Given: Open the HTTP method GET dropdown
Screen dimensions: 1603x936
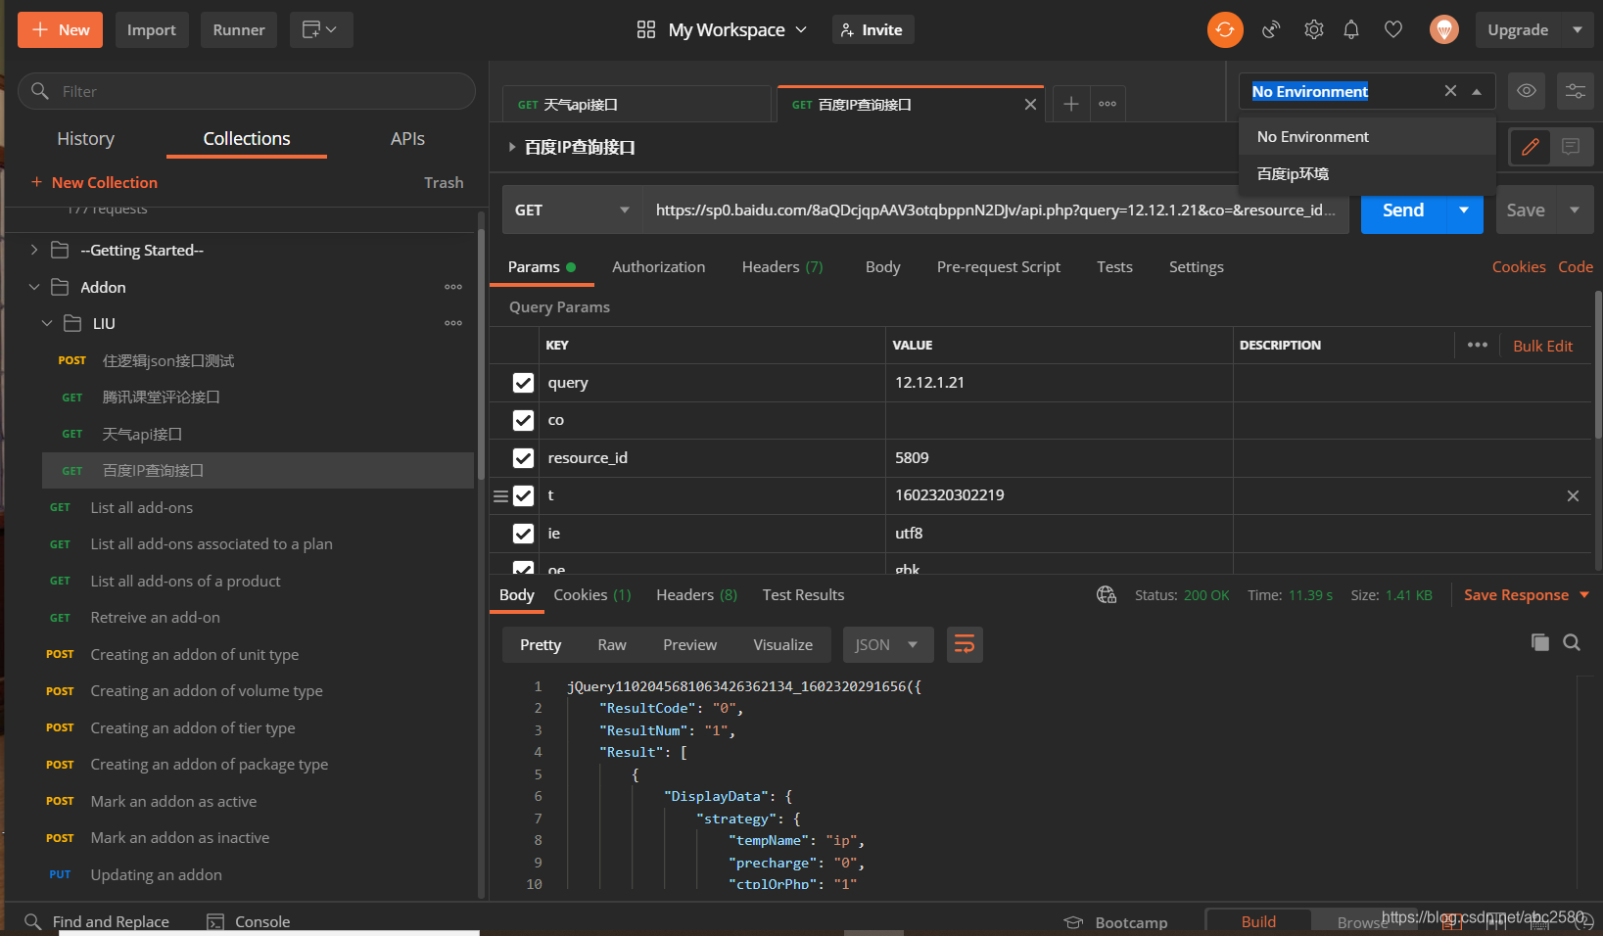Looking at the screenshot, I should pyautogui.click(x=572, y=210).
